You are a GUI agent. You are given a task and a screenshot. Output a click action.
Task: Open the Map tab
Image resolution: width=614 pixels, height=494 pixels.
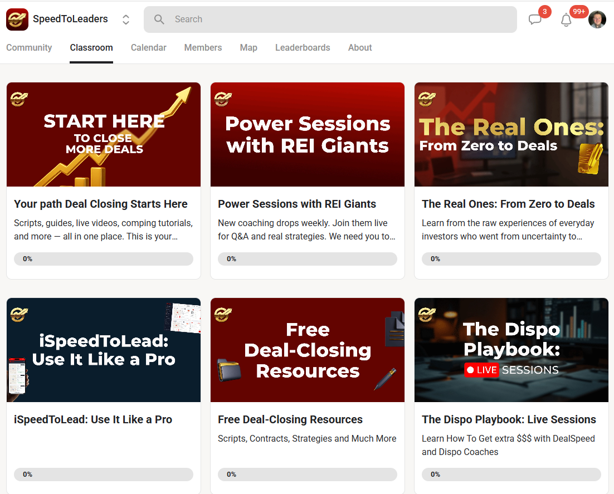tap(248, 48)
